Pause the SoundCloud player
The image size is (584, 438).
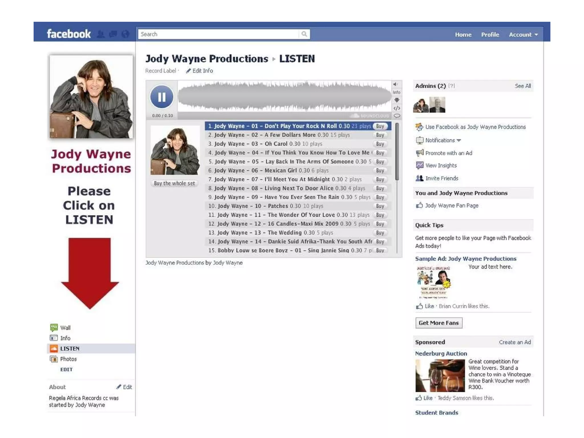pos(162,97)
